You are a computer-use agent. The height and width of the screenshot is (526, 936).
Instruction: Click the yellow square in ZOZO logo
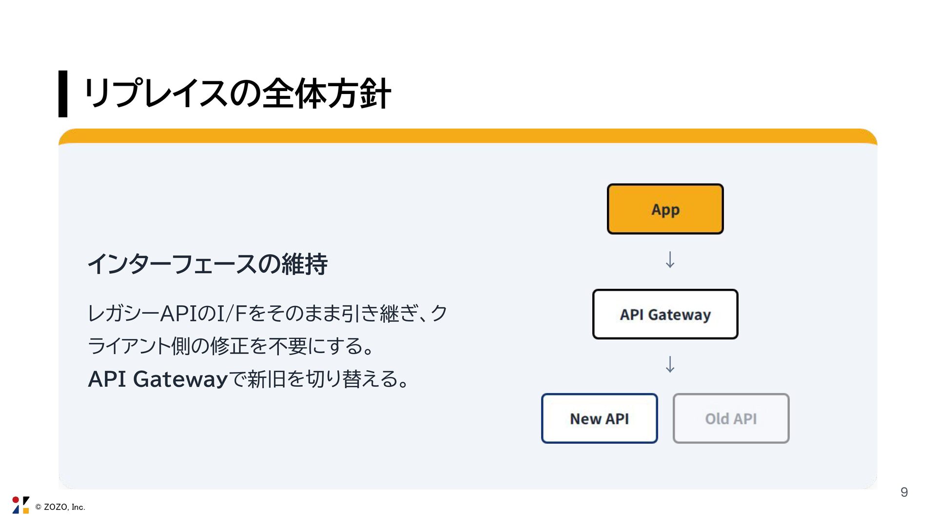(x=26, y=510)
